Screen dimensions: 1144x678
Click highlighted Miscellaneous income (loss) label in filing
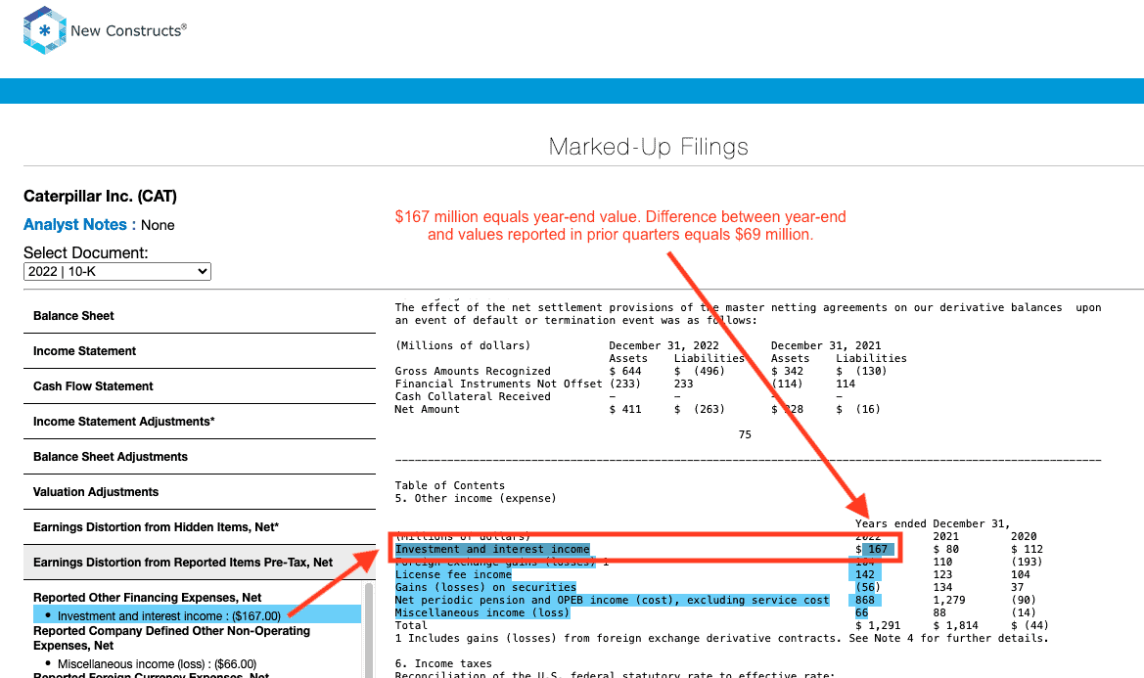[482, 613]
